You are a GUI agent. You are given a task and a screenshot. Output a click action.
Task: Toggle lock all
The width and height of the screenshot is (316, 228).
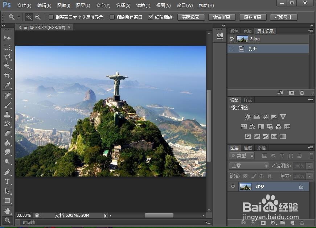pos(270,176)
